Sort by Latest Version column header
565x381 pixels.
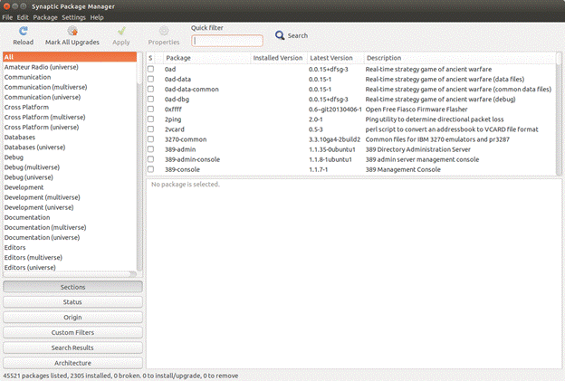point(335,58)
